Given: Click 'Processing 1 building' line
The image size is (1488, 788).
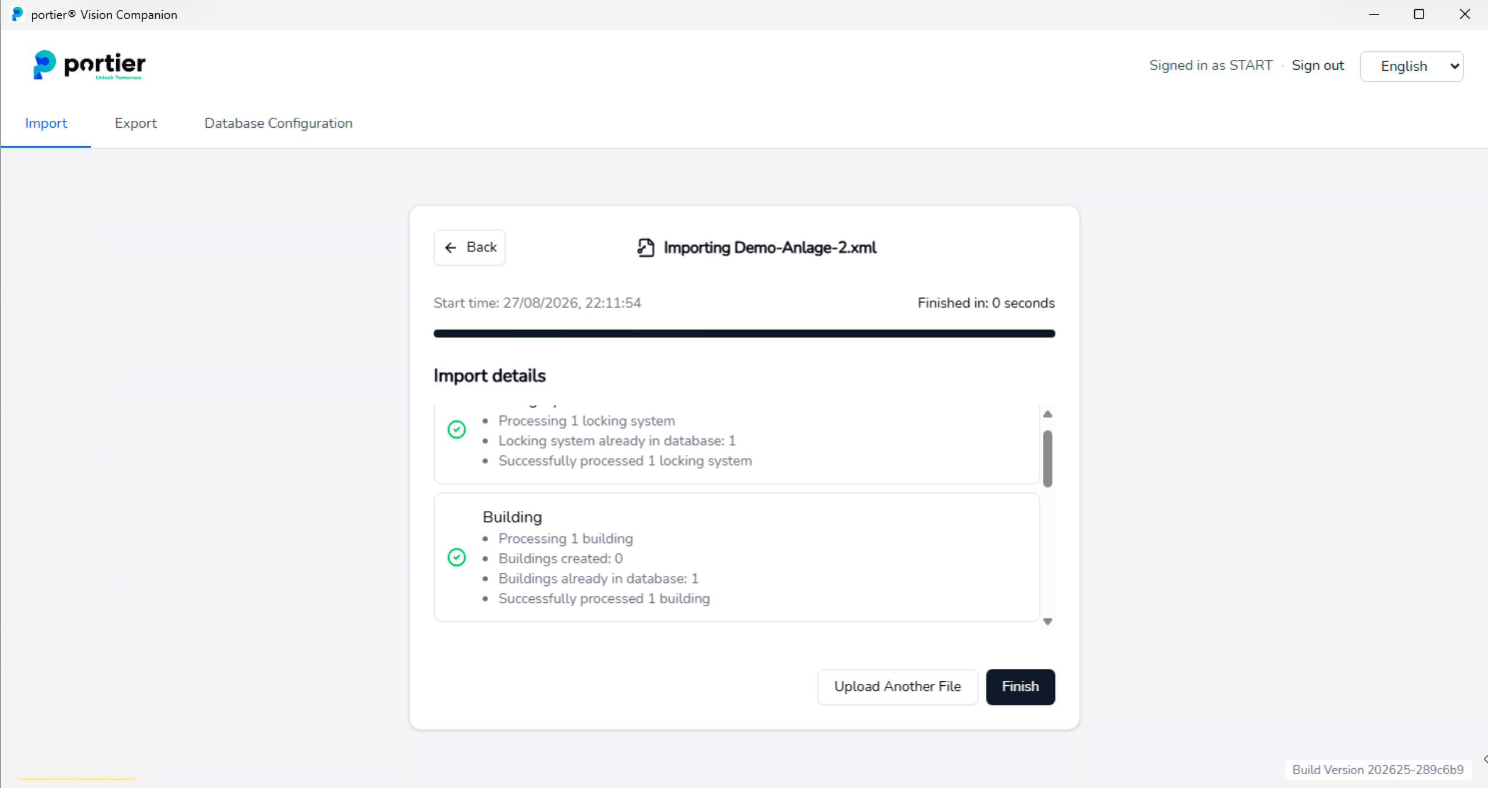Looking at the screenshot, I should click(x=566, y=539).
